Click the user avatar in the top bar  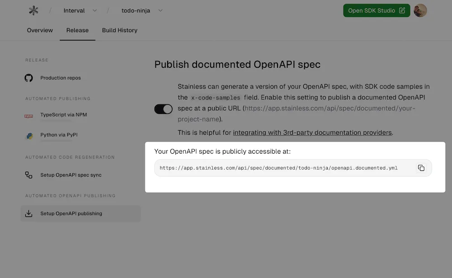click(420, 10)
